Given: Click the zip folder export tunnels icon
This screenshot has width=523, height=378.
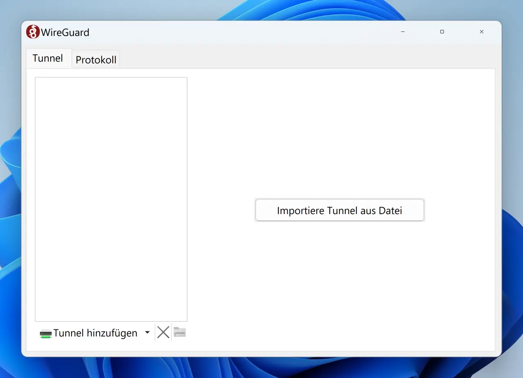Looking at the screenshot, I should (180, 332).
